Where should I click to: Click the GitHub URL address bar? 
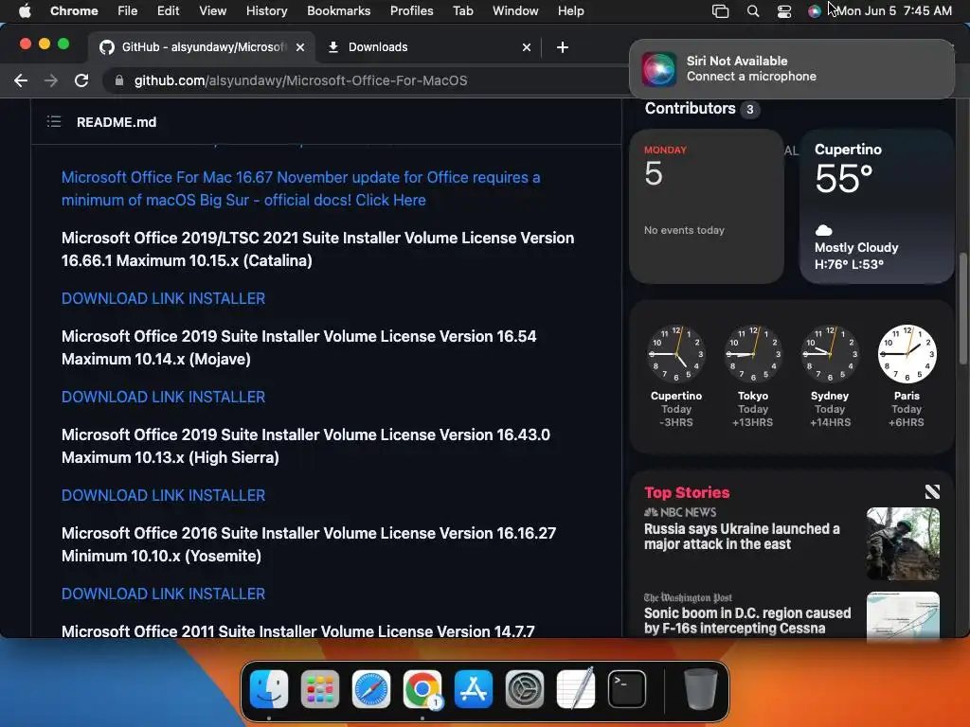click(300, 80)
